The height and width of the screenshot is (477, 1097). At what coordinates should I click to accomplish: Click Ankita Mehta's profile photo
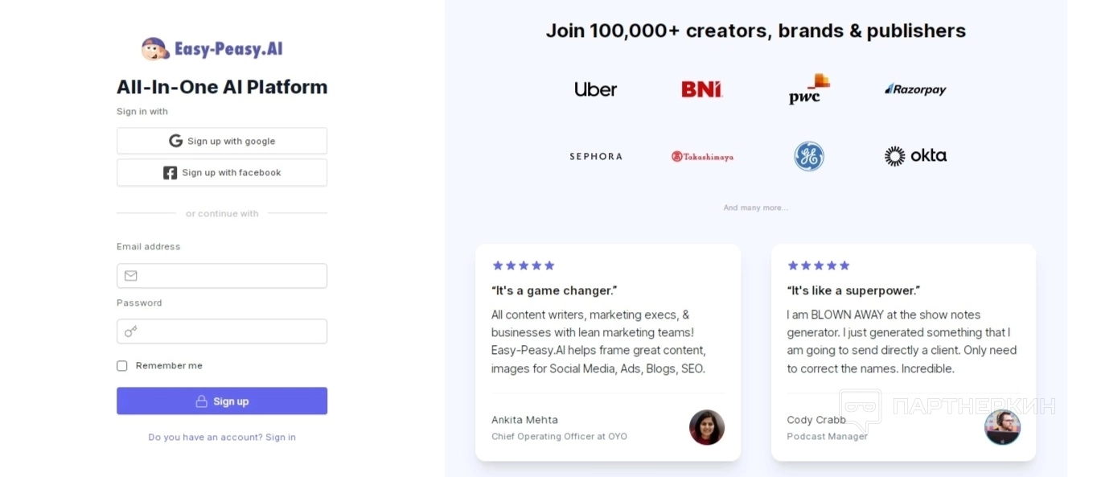[x=706, y=427]
